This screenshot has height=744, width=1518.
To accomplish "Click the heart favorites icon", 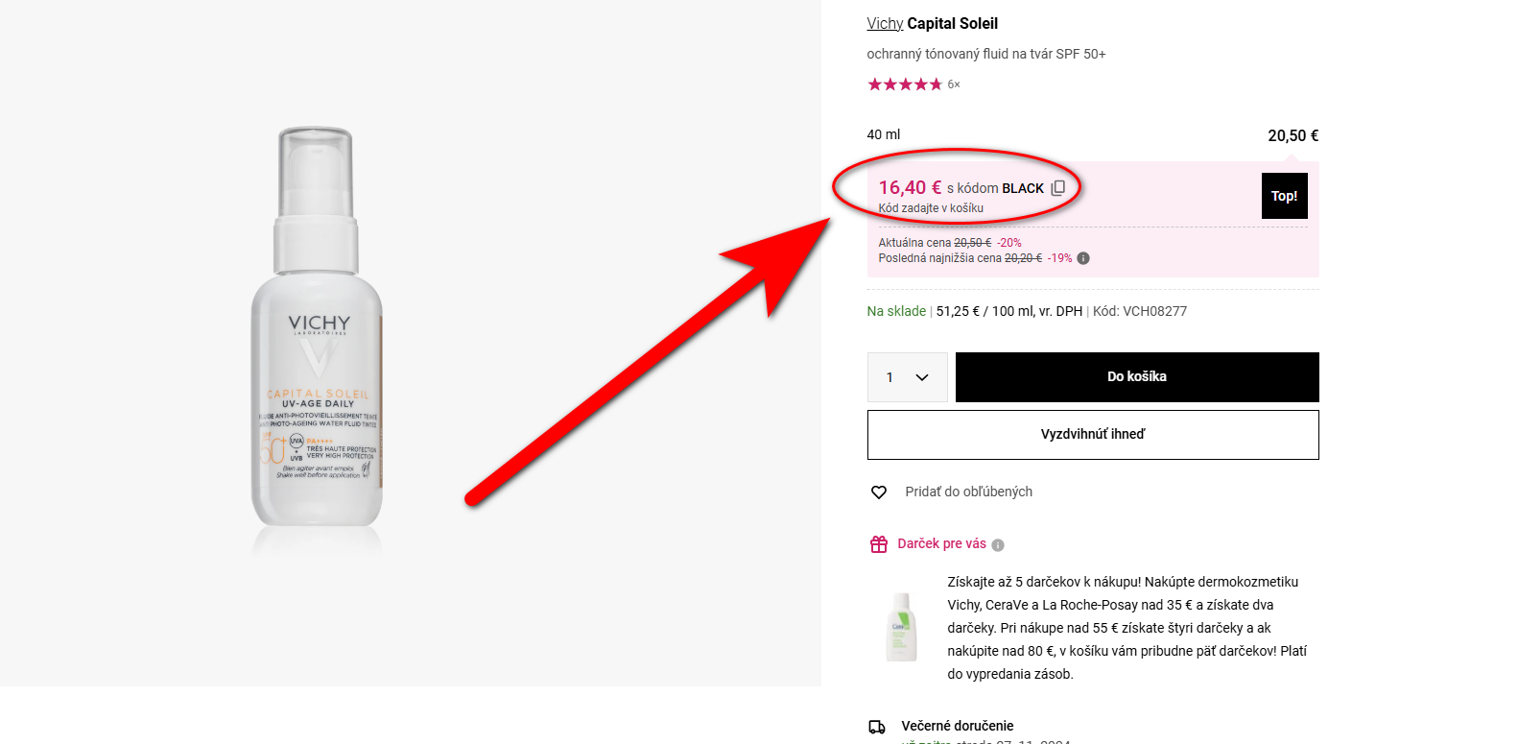I will pyautogui.click(x=879, y=492).
